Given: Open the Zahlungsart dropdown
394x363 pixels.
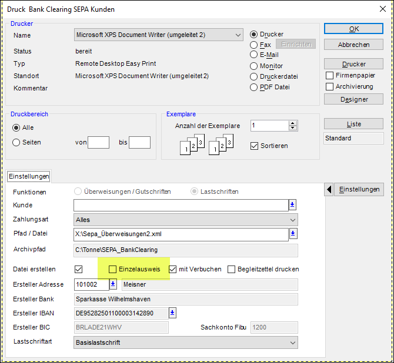Looking at the screenshot, I should (293, 220).
